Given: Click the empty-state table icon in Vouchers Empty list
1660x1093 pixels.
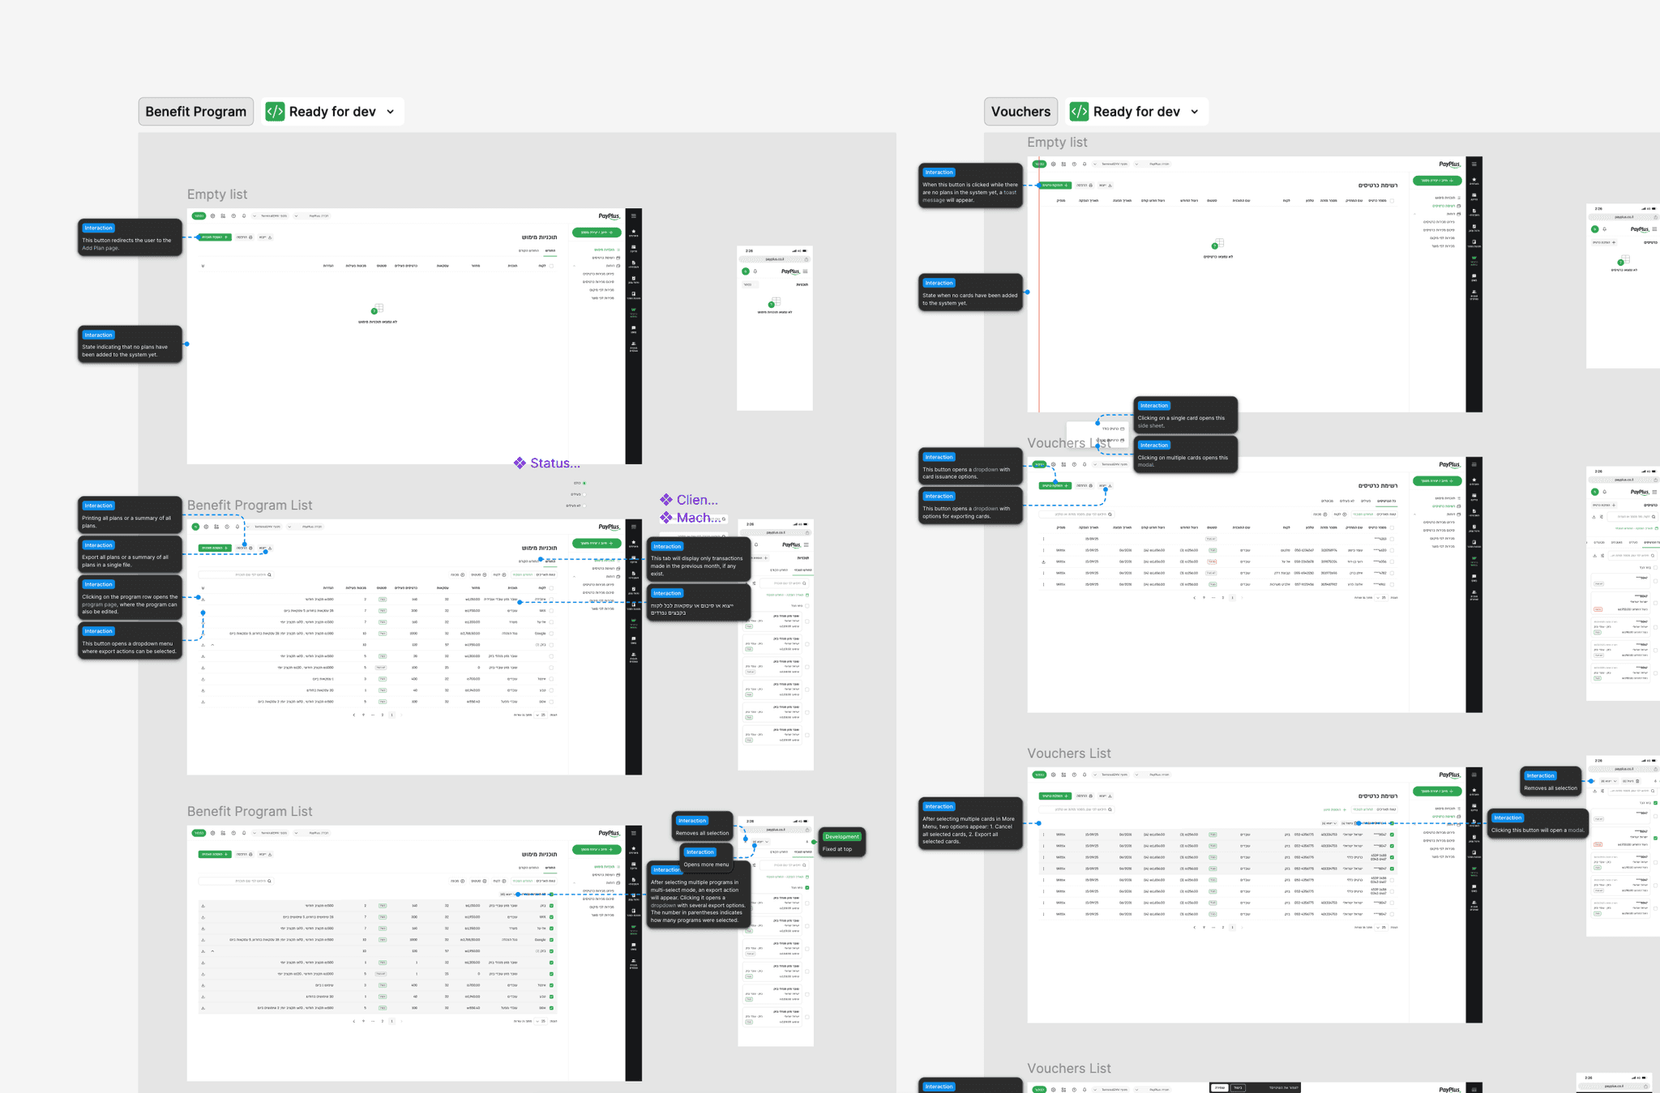Looking at the screenshot, I should [x=1217, y=244].
